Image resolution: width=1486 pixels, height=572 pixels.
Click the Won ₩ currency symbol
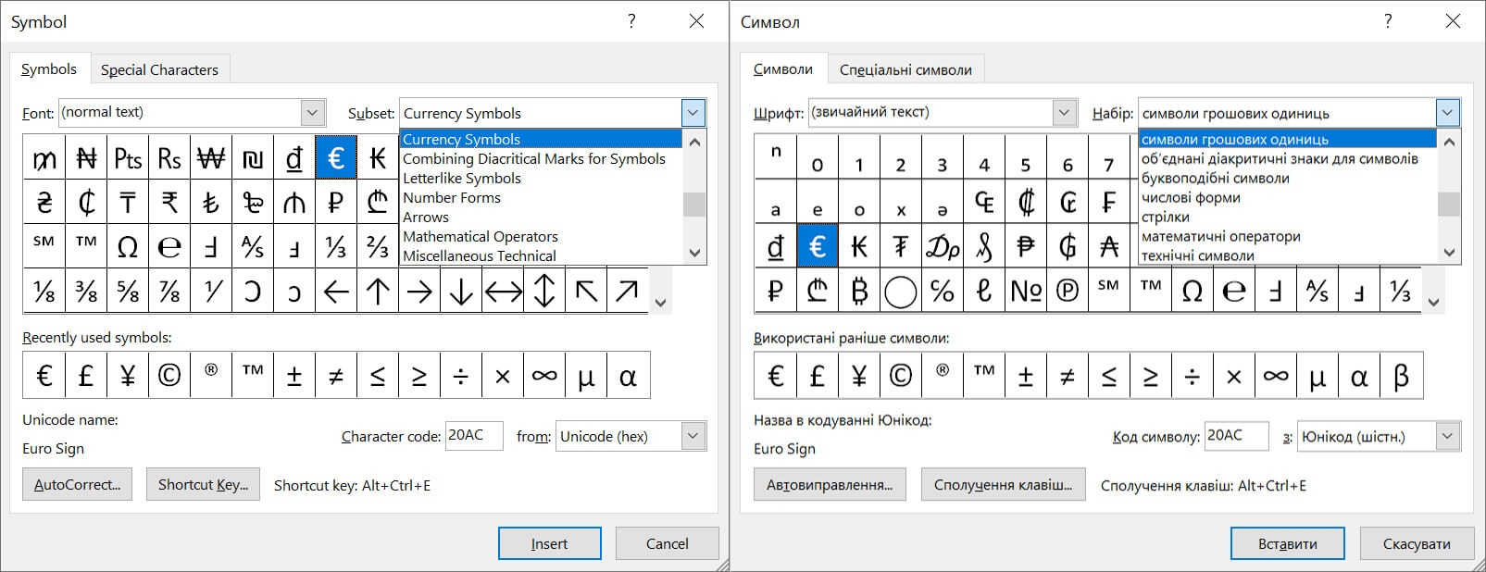tap(211, 158)
